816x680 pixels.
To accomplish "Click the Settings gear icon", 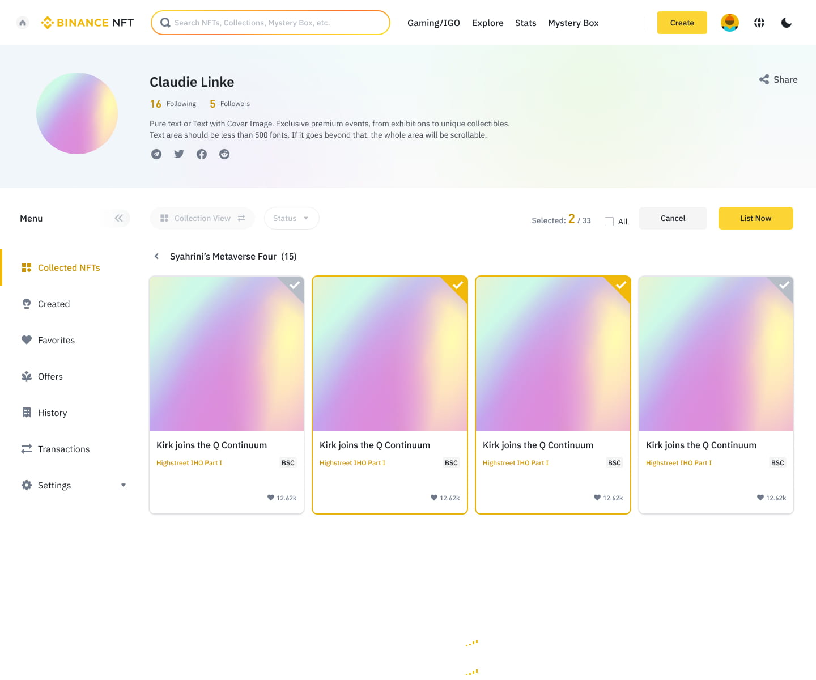I will (x=27, y=485).
